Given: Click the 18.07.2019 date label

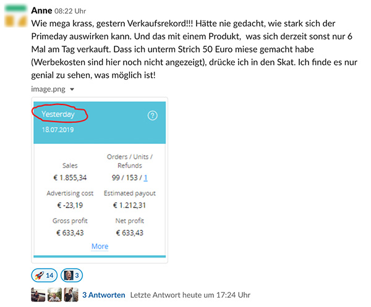Looking at the screenshot, I should pos(58,130).
